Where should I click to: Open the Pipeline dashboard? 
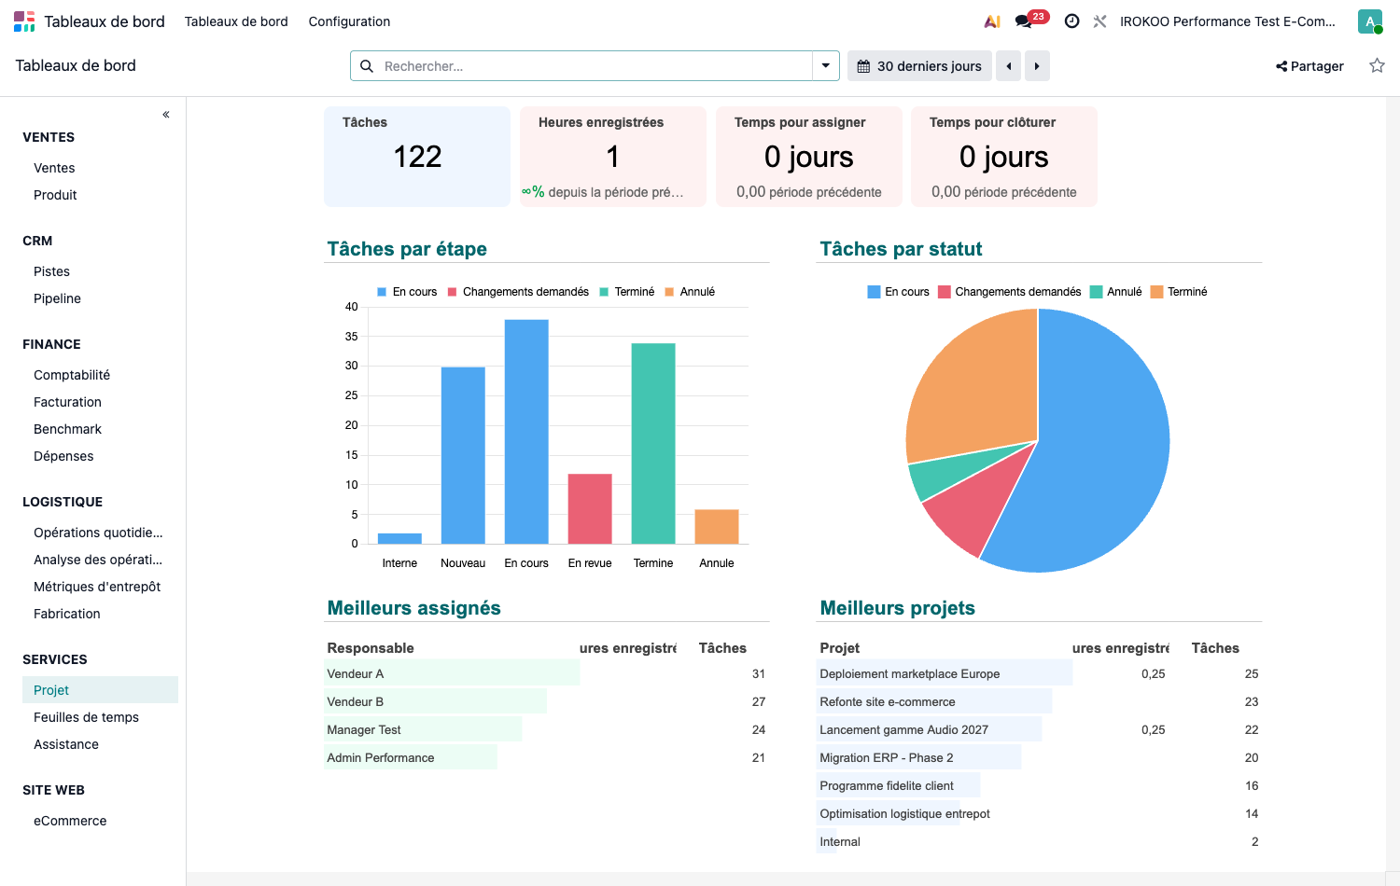[x=57, y=298]
